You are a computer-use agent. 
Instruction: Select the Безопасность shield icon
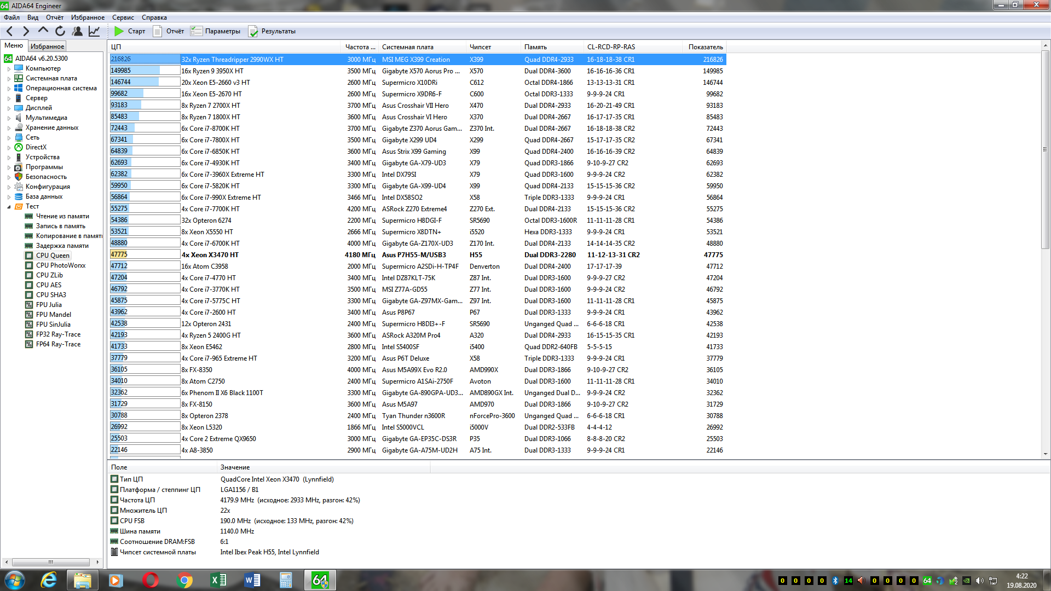pos(19,177)
